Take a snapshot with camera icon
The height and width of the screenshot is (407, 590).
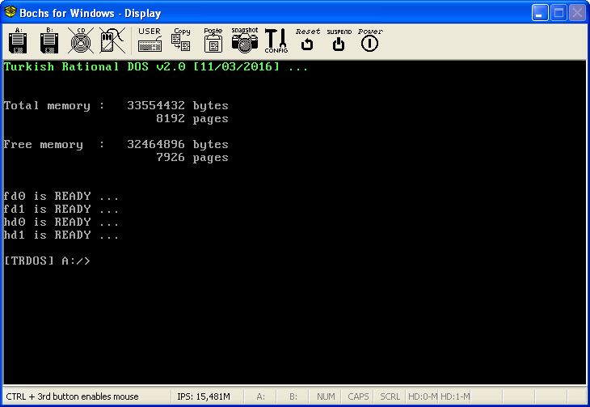point(244,40)
